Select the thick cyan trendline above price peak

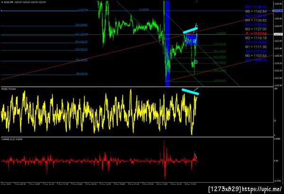(x=190, y=30)
